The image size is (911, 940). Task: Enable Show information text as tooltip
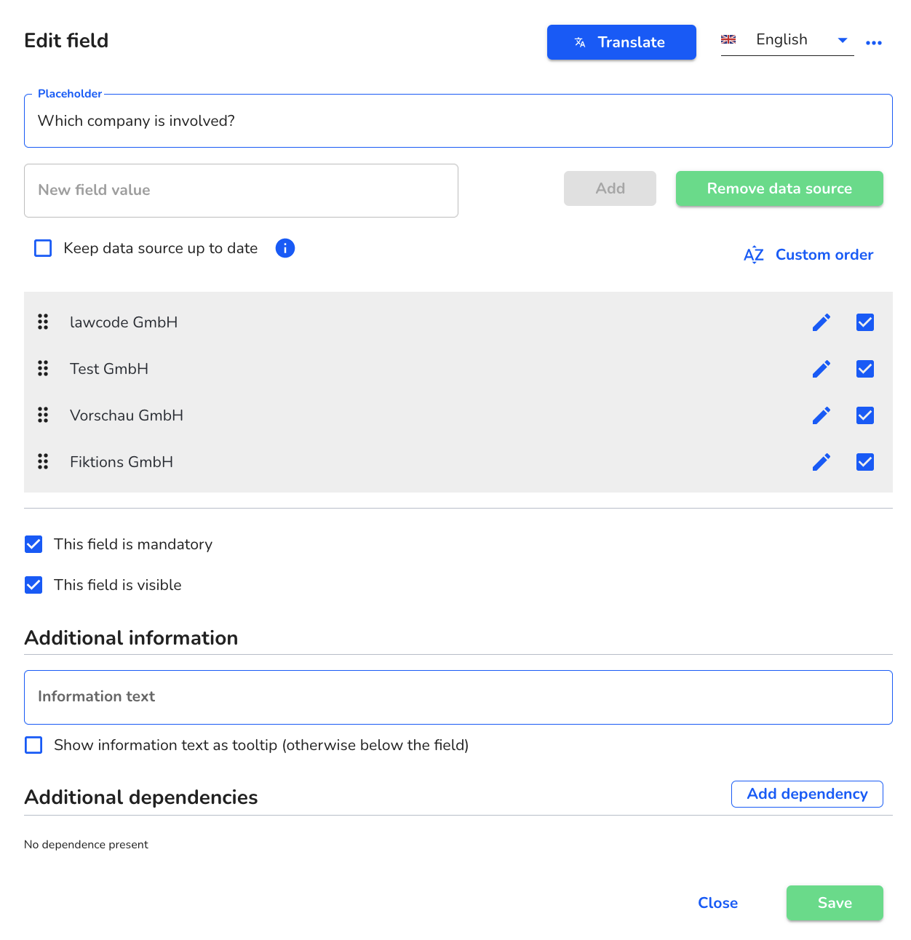(33, 745)
